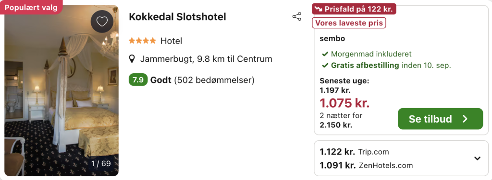
Task: Click the Se tilbud button
Action: tap(440, 119)
